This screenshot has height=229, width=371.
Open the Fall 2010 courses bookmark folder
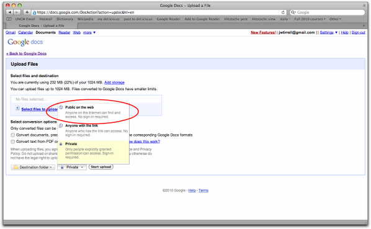pyautogui.click(x=310, y=19)
